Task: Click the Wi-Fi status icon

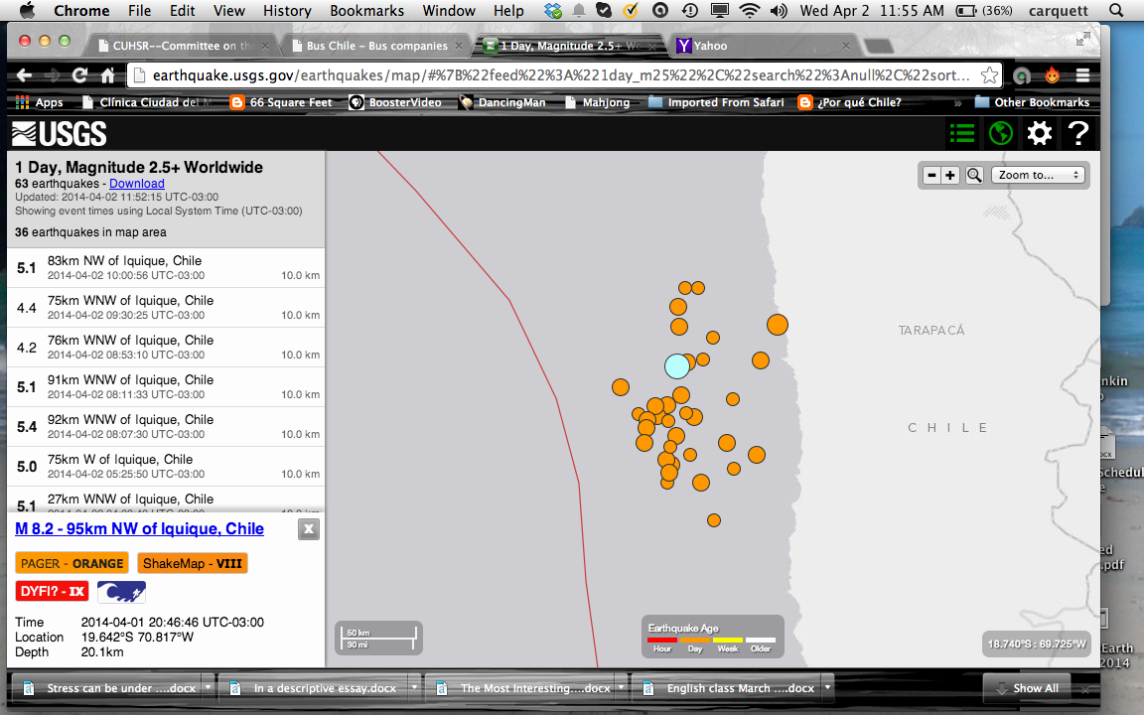Action: click(x=750, y=10)
